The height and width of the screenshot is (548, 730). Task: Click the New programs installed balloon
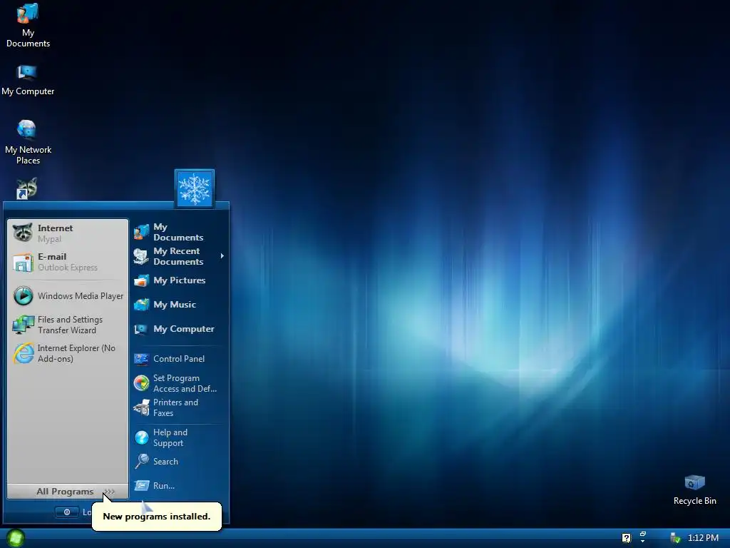pos(156,517)
